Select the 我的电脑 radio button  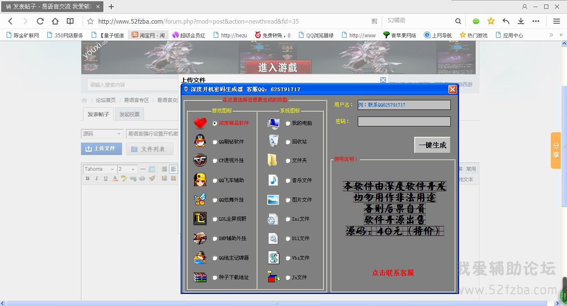click(288, 123)
